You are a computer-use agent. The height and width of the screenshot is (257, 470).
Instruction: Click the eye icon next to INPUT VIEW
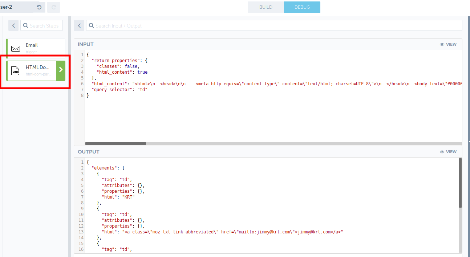click(442, 44)
